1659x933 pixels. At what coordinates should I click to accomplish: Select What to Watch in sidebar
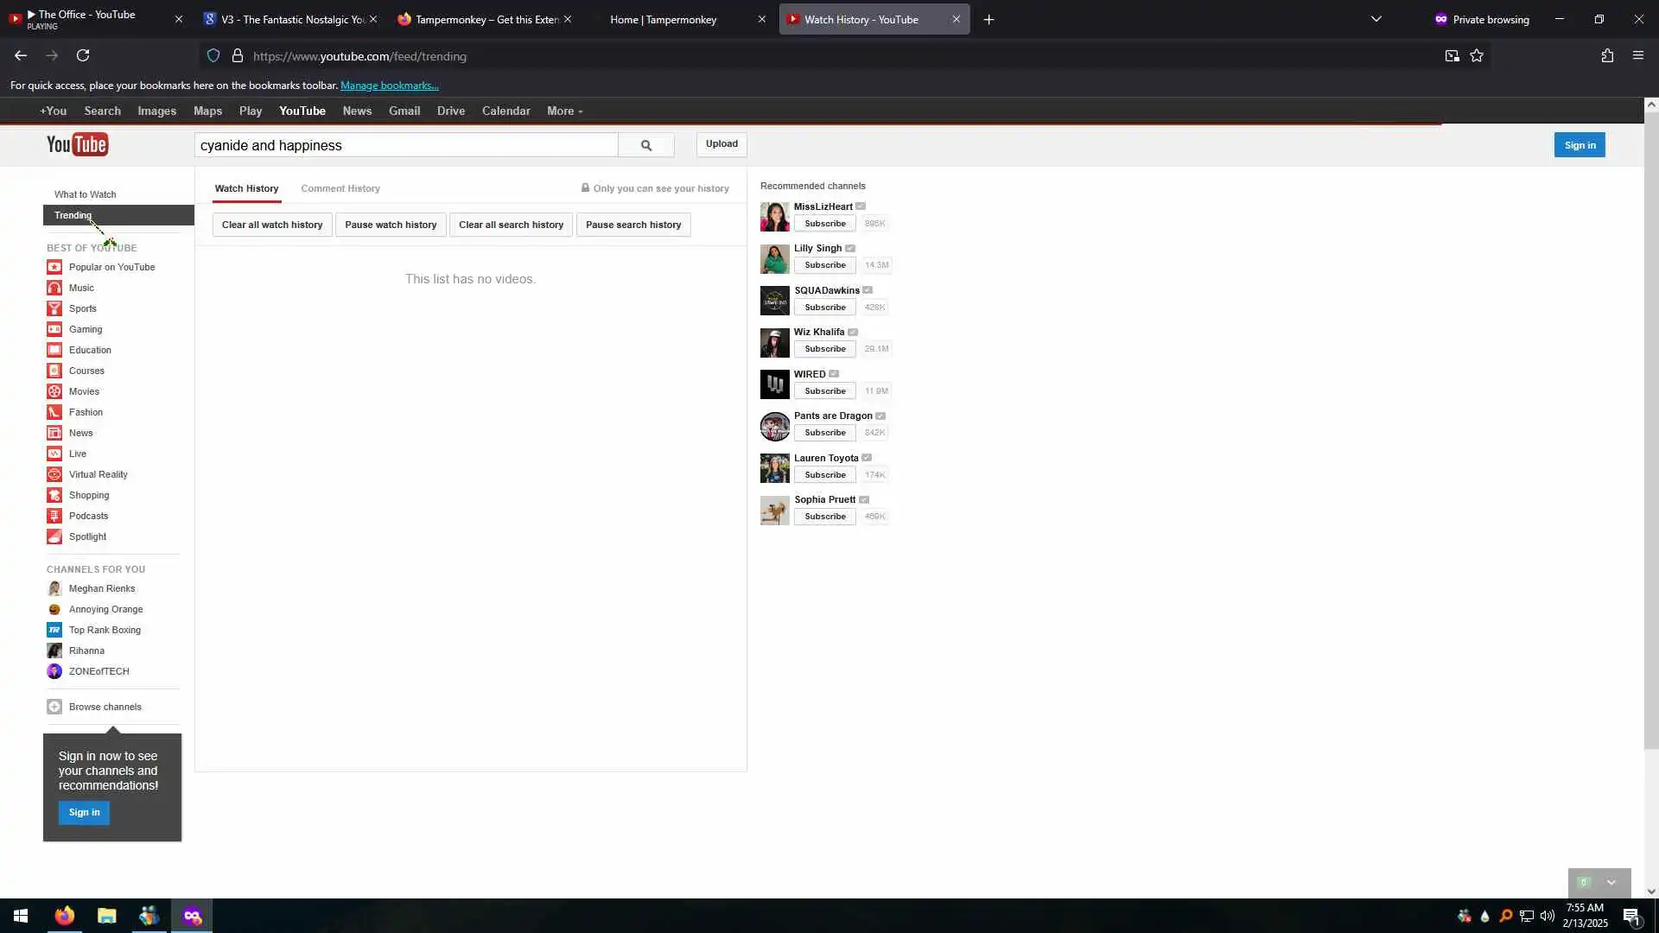click(x=85, y=194)
